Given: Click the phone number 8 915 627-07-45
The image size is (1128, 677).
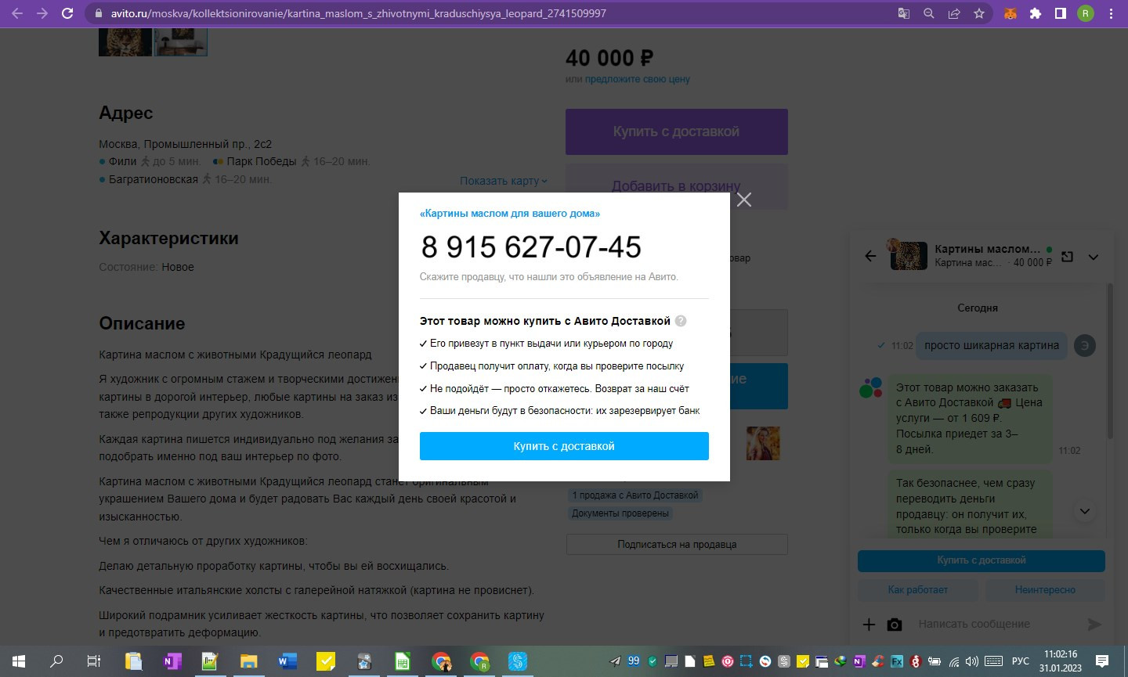Looking at the screenshot, I should [531, 247].
